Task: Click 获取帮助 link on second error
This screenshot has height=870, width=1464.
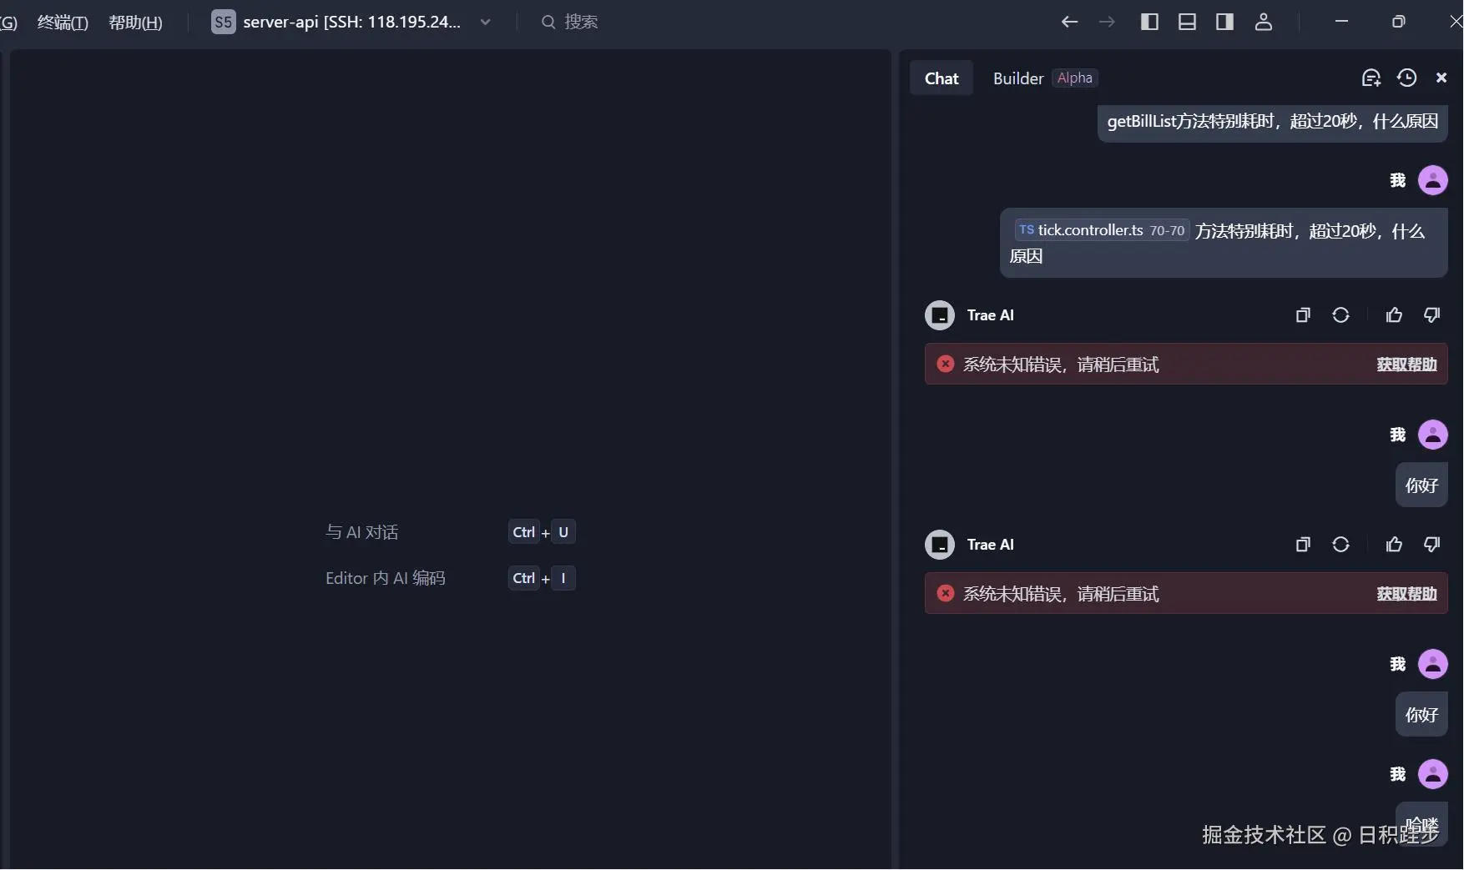Action: click(1406, 594)
